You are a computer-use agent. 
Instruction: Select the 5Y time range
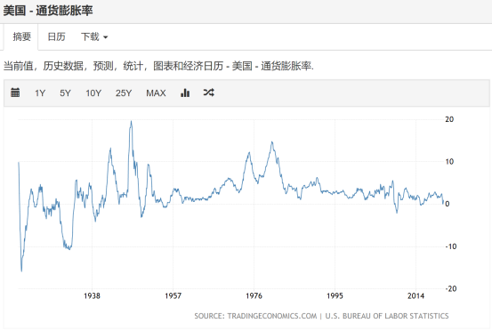pyautogui.click(x=65, y=93)
